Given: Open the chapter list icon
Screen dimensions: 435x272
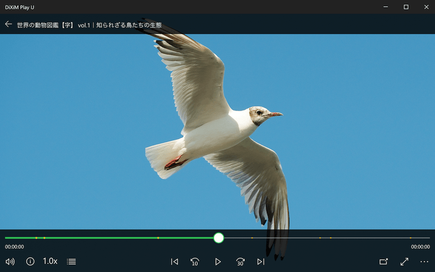Looking at the screenshot, I should [x=71, y=261].
